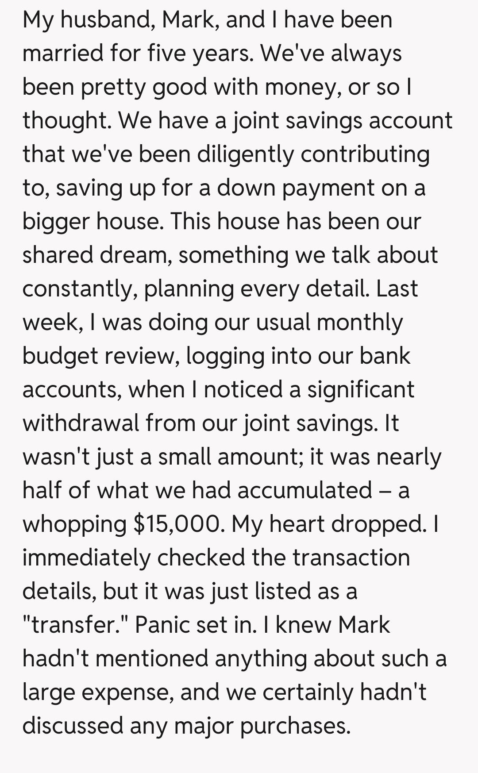Click the phrase "bigger house"

pyautogui.click(x=91, y=221)
